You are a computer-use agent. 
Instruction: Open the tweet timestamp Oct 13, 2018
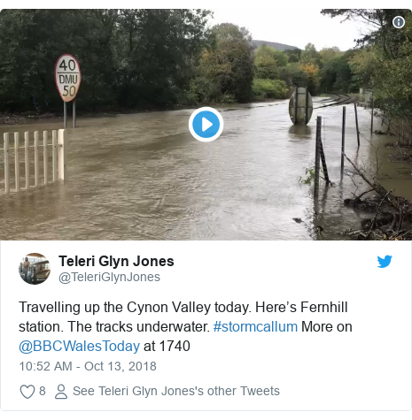coord(88,366)
